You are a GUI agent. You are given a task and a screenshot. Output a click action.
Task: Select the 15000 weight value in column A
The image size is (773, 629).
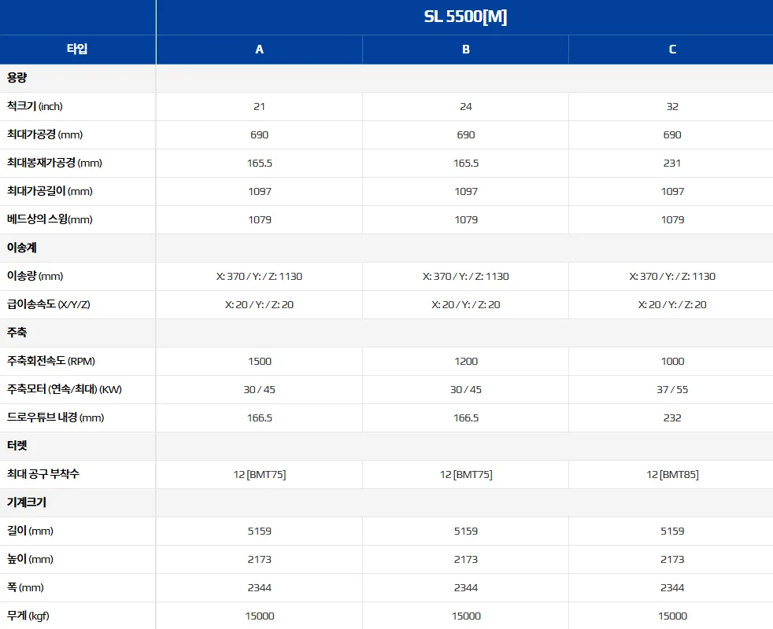coord(259,616)
